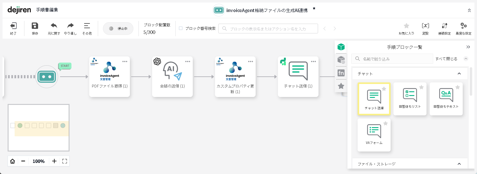This screenshot has width=477, height=174.
Task: Click the exit (終了) icon
Action: [x=13, y=26]
